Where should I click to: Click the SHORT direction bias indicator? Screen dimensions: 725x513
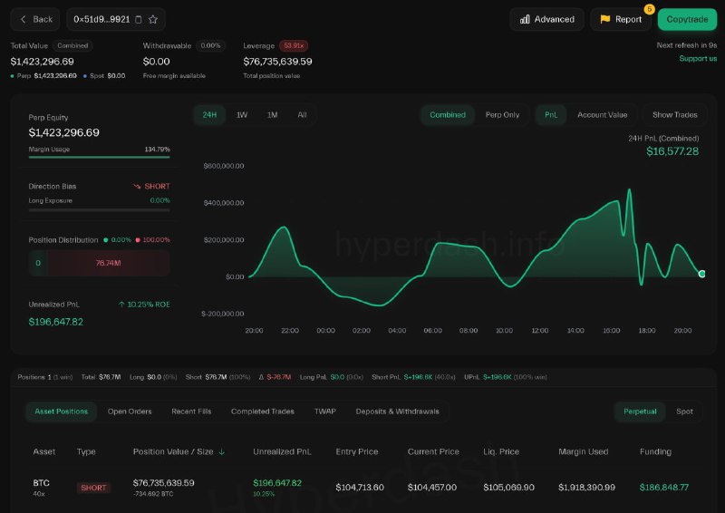point(151,187)
